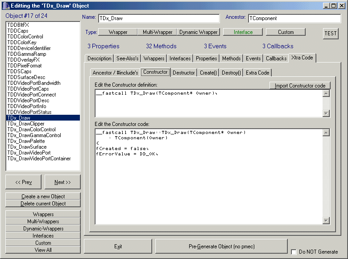Viewport: 348px width, 259px height.
Task: Open the Properties tab
Action: (x=206, y=58)
